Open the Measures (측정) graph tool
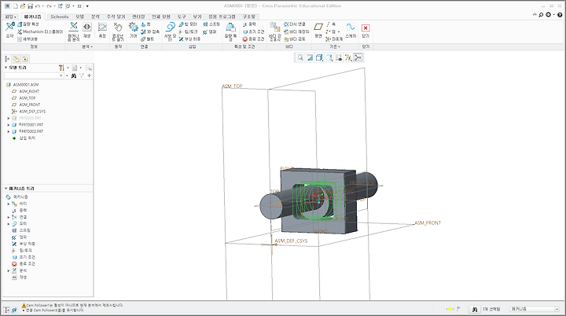566x316 pixels. pos(102,31)
